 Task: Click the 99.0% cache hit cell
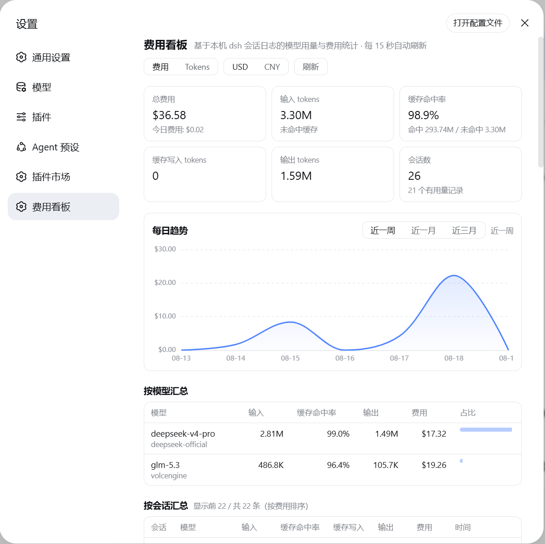pyautogui.click(x=338, y=433)
